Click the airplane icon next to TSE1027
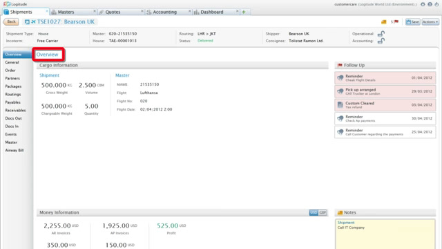This screenshot has width=442, height=249. pos(33,21)
